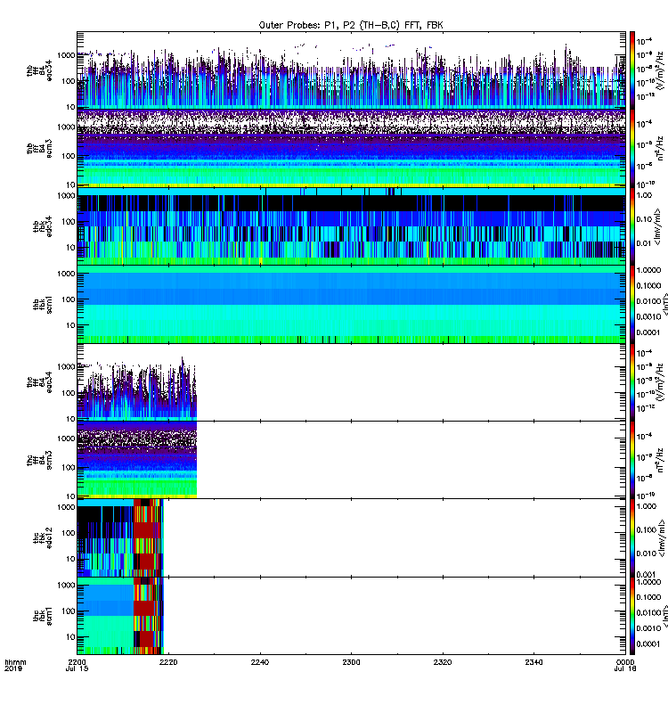The height and width of the screenshot is (713, 668).
Task: Click the red burst region in thc fbk edc12 panel
Action: pos(147,538)
